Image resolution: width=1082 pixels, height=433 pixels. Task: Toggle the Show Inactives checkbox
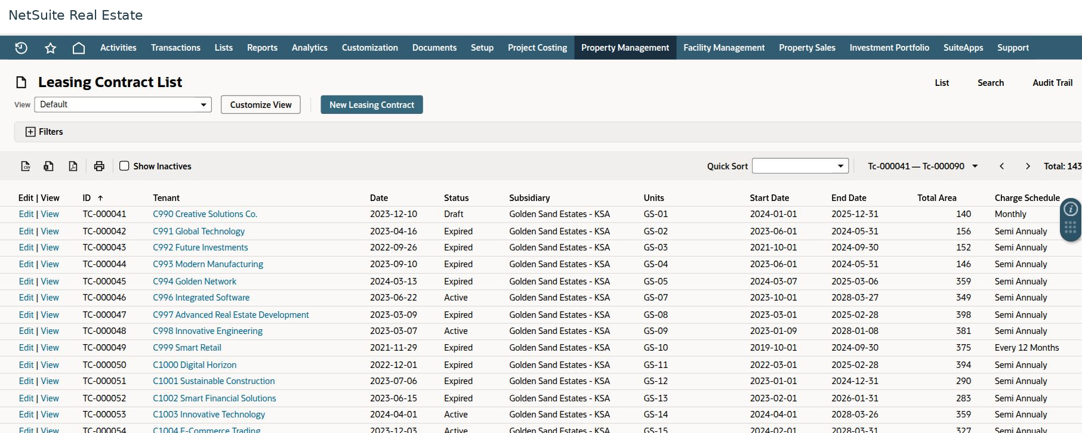tap(124, 166)
